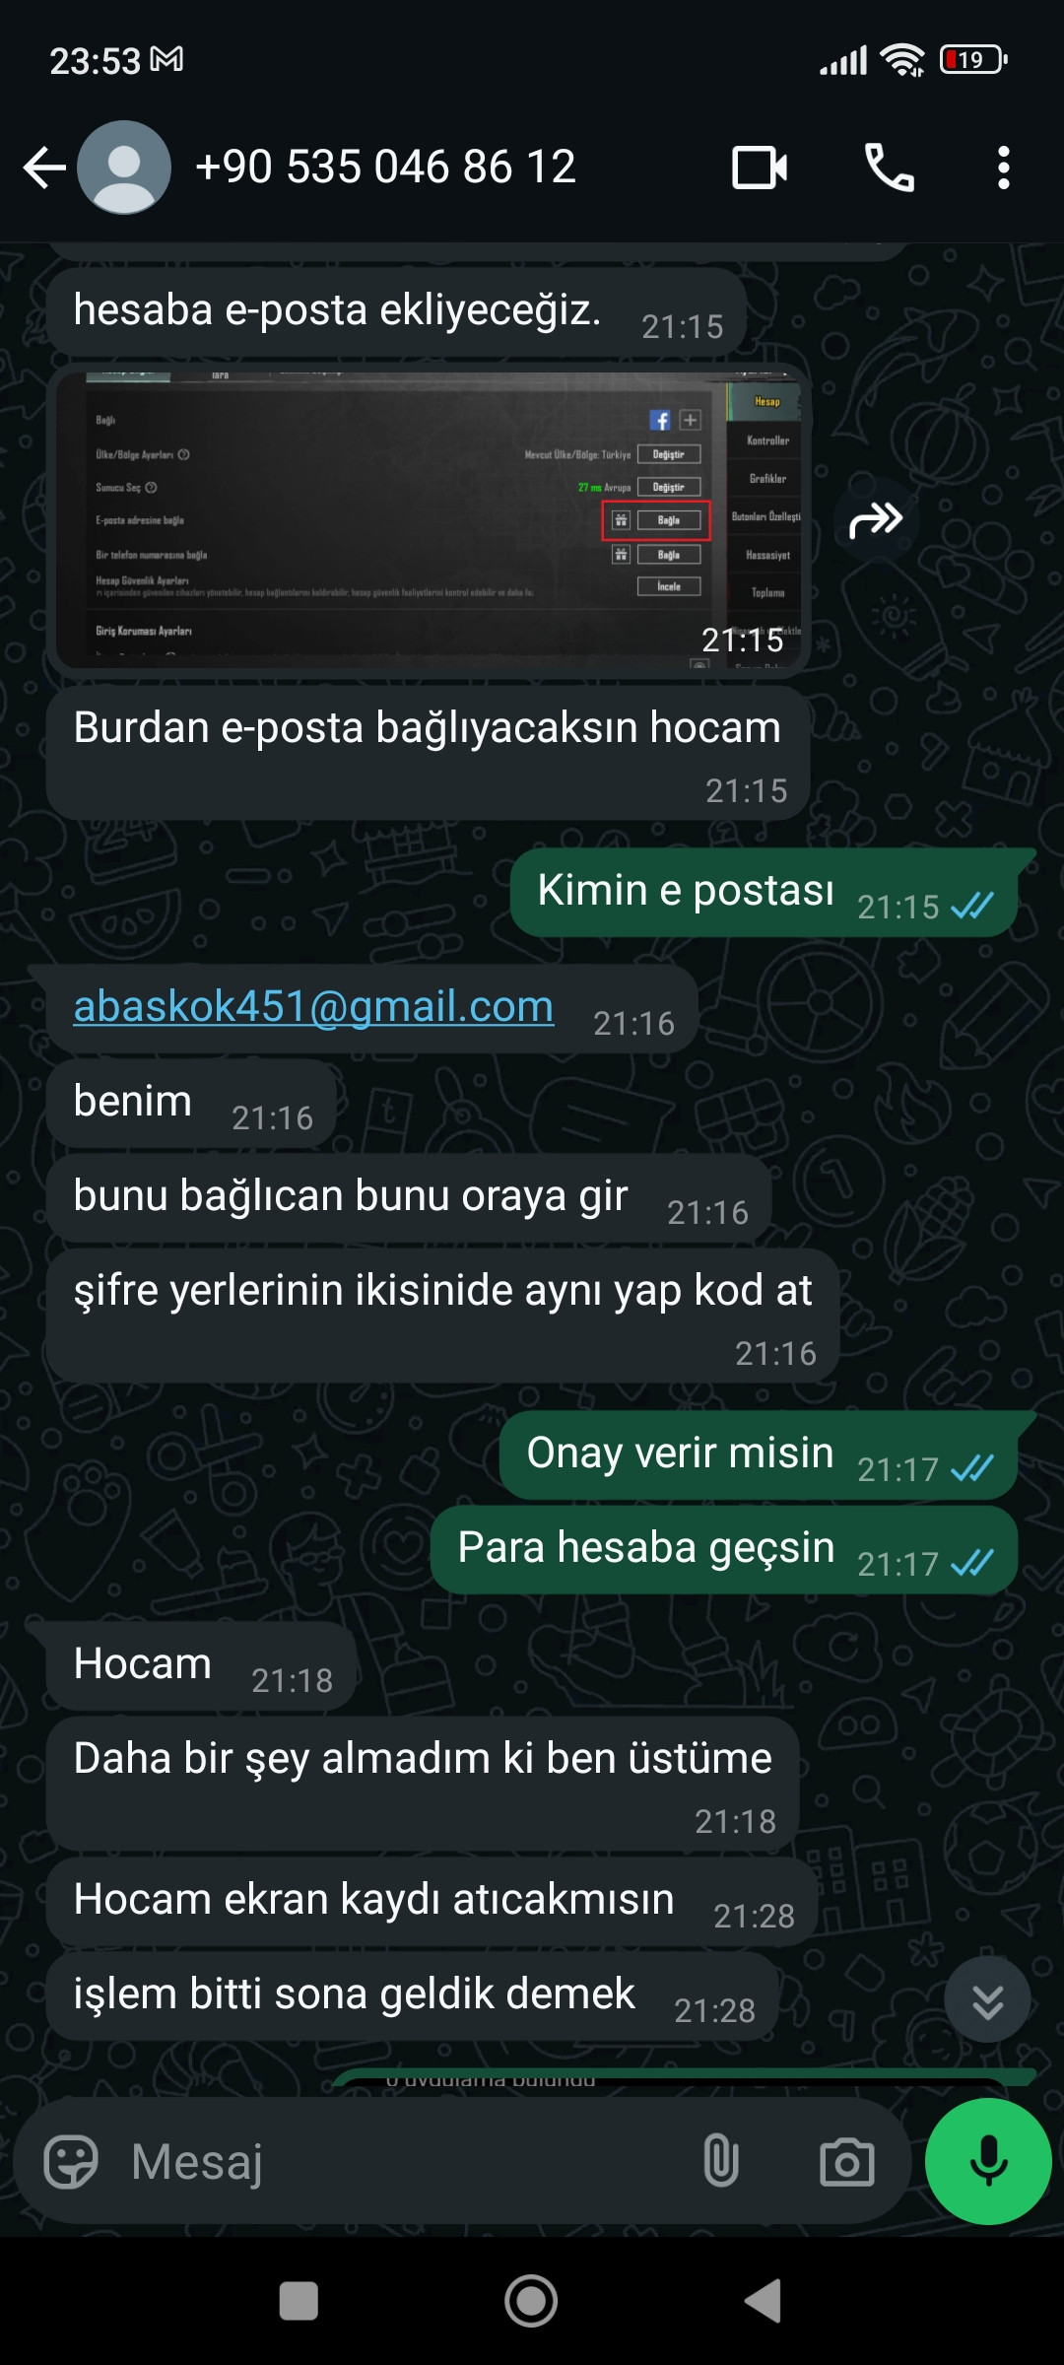
Task: Open the abaskok451@gmail.com email link
Action: point(313,1006)
